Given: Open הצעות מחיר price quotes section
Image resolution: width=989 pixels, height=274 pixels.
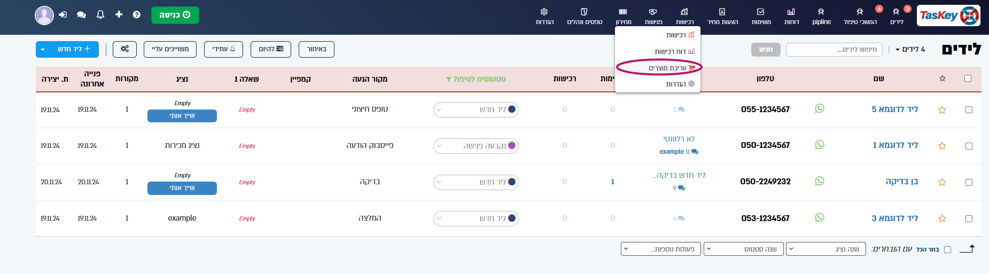Looking at the screenshot, I should (x=722, y=15).
